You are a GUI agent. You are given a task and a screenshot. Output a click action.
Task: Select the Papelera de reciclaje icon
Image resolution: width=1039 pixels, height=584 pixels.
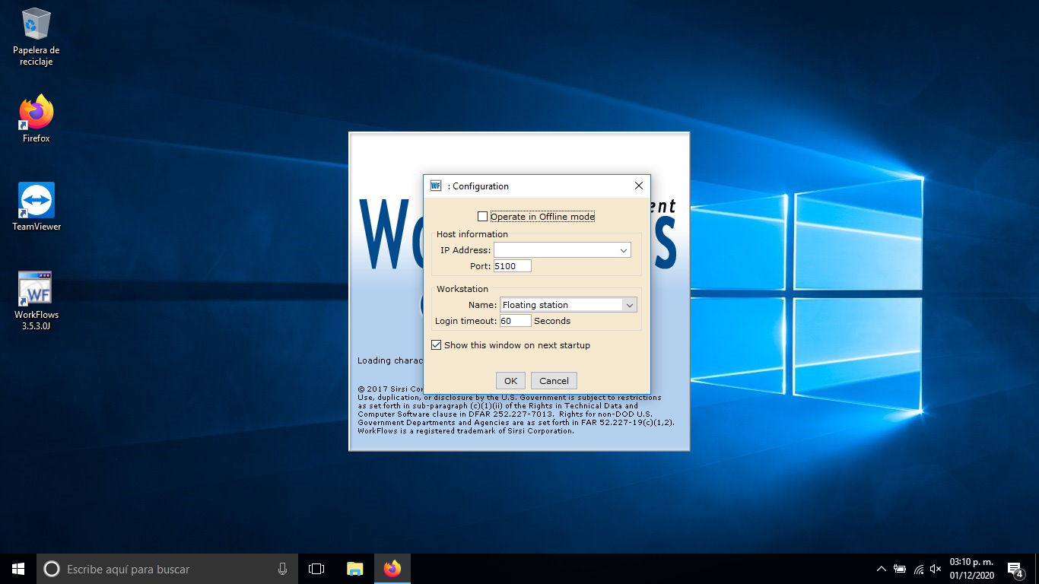coord(36,25)
